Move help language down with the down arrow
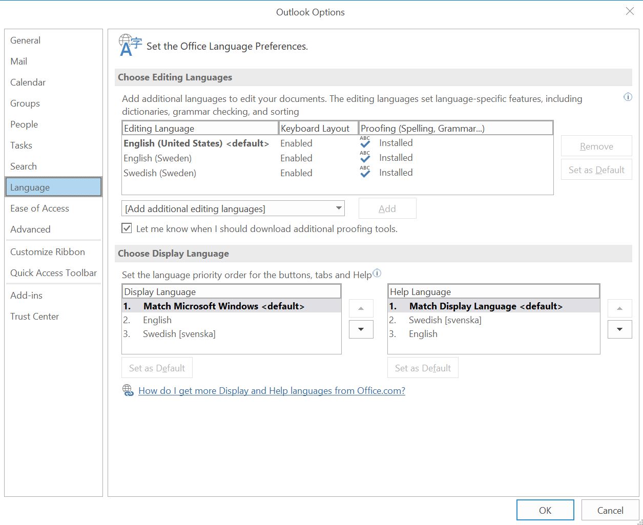 pos(620,329)
